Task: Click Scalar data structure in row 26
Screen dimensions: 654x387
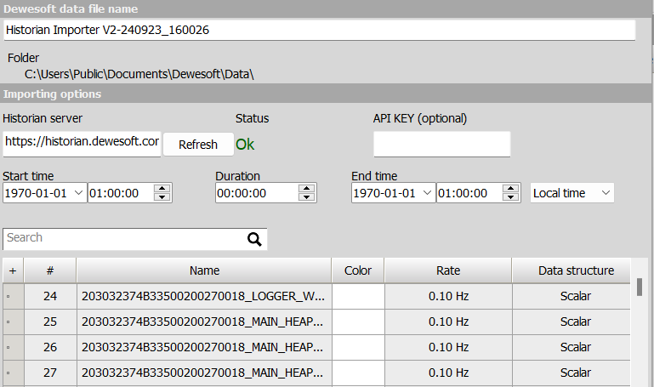Action: tap(576, 347)
